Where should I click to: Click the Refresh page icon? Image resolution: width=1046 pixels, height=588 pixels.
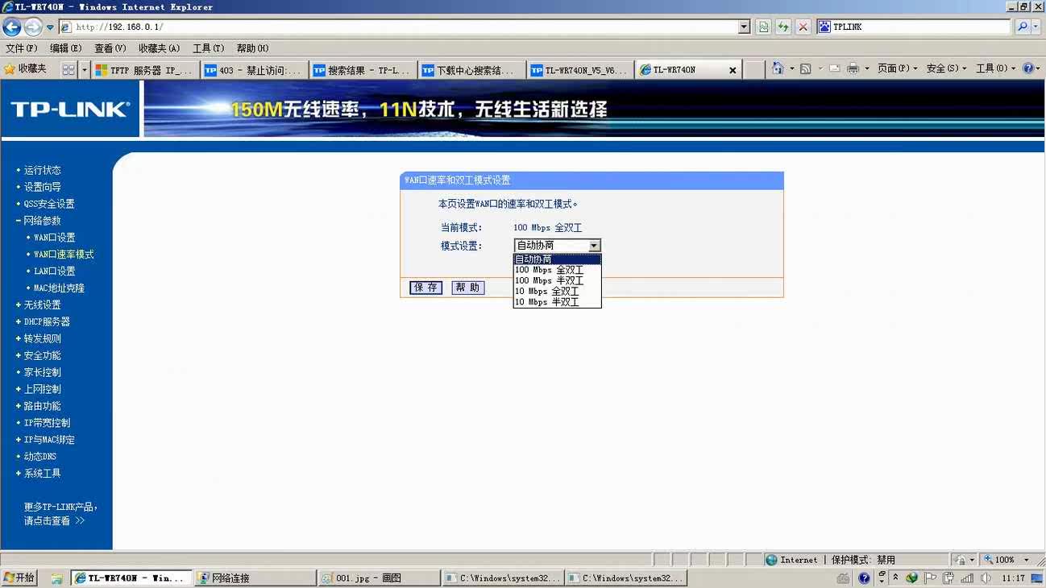pos(783,27)
